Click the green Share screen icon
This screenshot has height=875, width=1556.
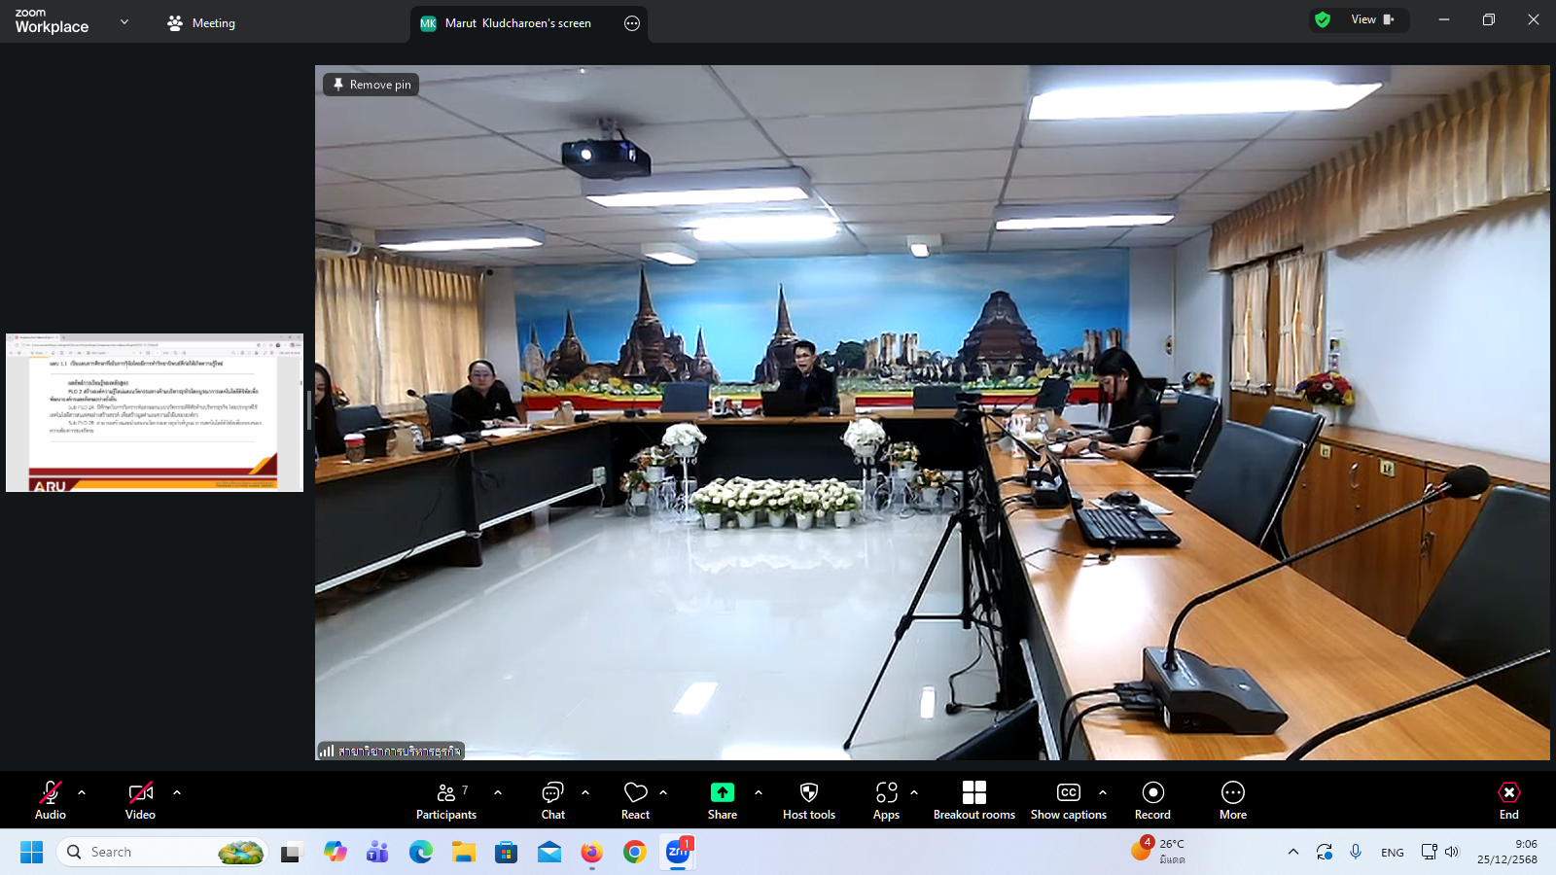(x=722, y=793)
